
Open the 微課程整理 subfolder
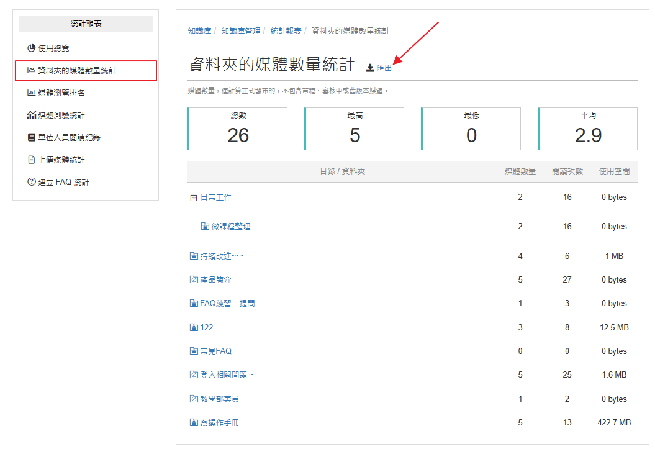pos(230,227)
